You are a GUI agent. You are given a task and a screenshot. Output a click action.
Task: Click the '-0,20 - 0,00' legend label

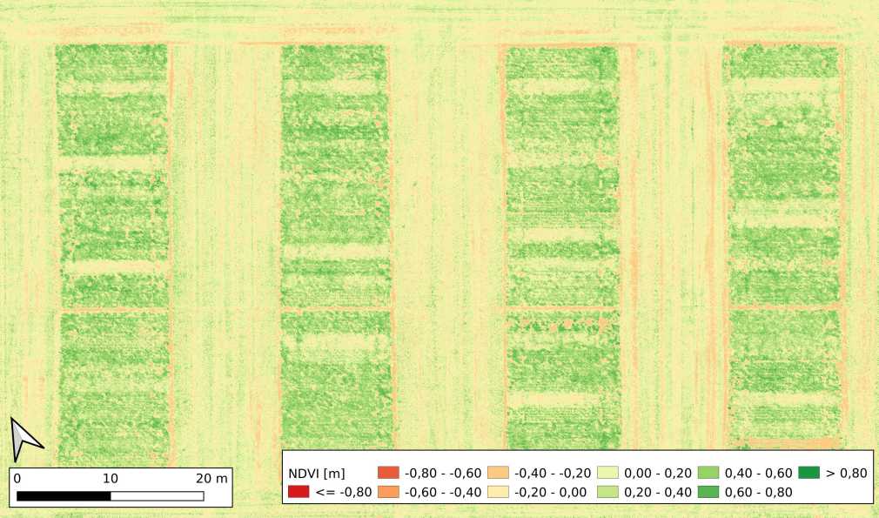point(551,492)
